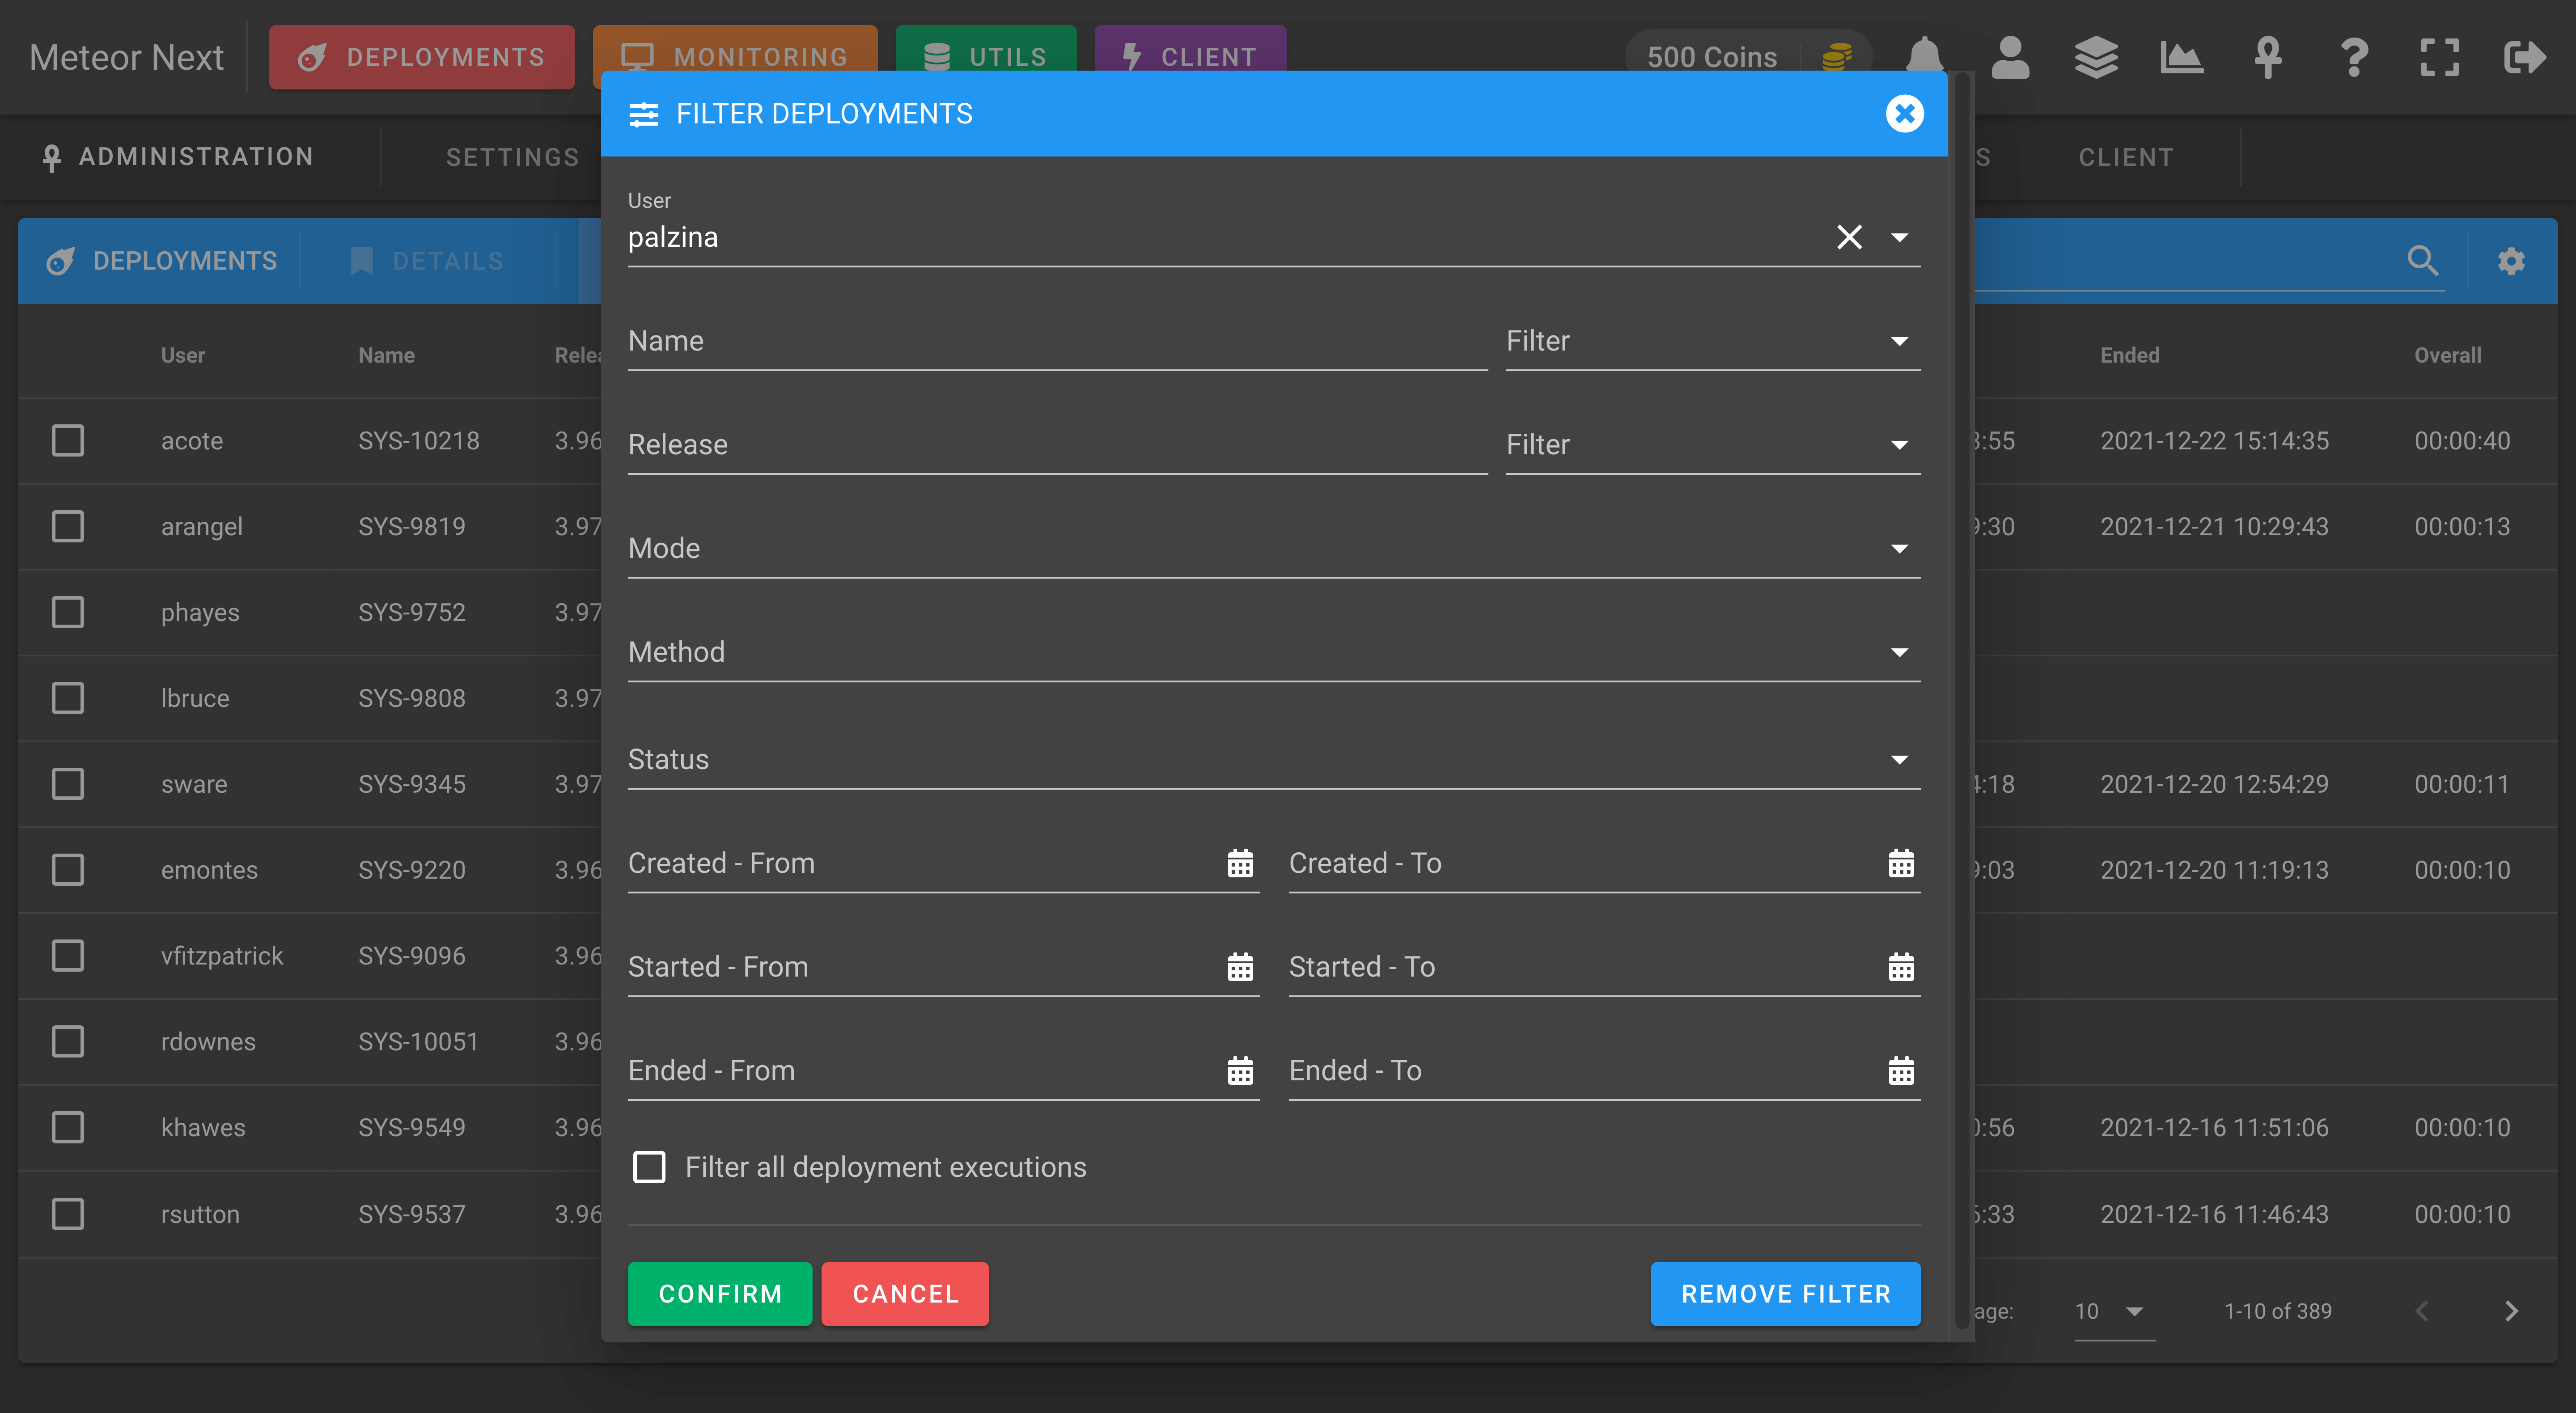Open the user profile icon
The image size is (2576, 1413).
tap(2010, 57)
